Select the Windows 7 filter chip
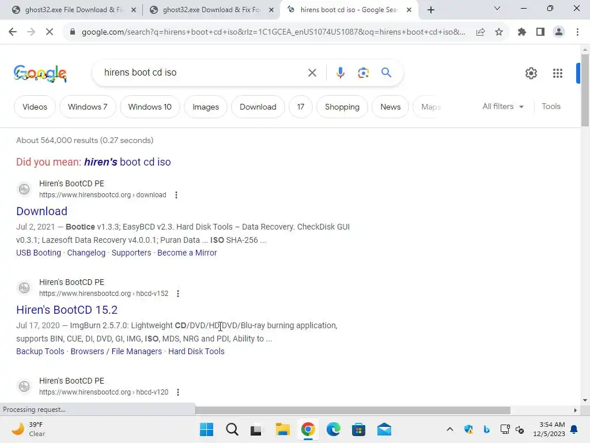Viewport: 590px width, 443px height. (x=88, y=107)
